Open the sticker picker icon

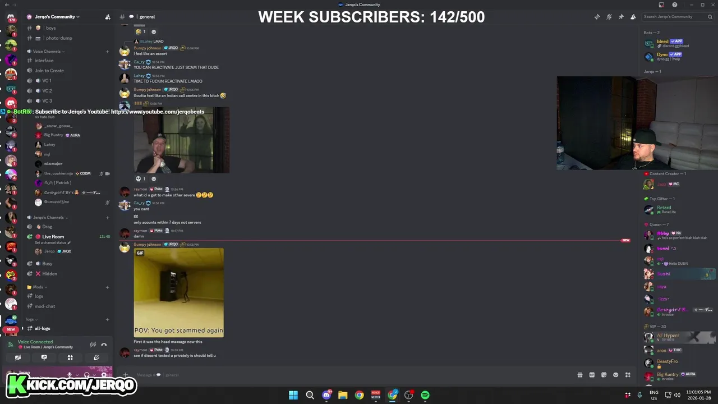(604, 375)
